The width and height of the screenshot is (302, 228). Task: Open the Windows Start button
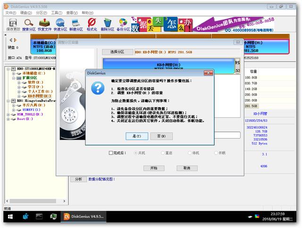tap(8, 217)
